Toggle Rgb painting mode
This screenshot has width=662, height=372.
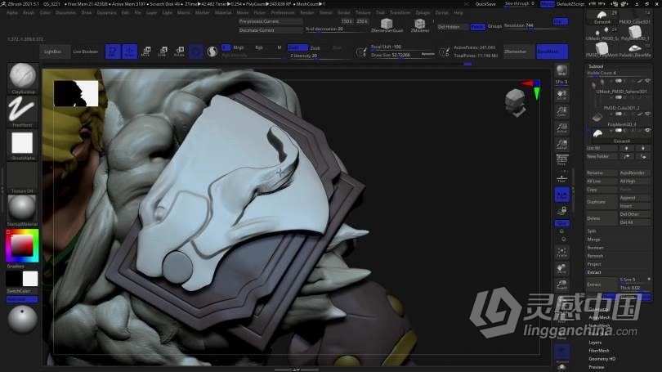[x=259, y=47]
